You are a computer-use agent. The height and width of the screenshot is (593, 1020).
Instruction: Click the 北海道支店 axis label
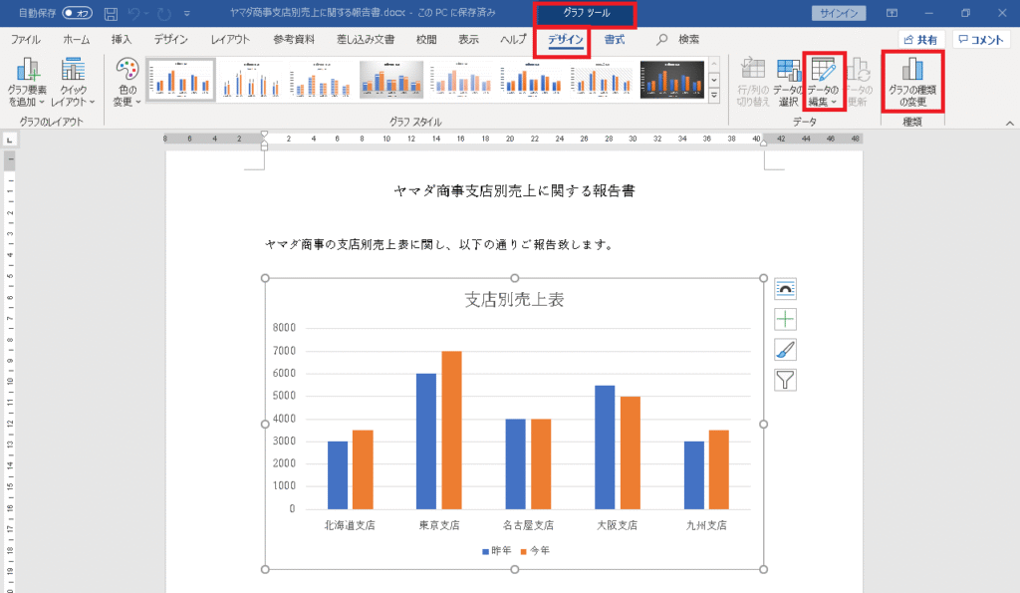[x=350, y=525]
